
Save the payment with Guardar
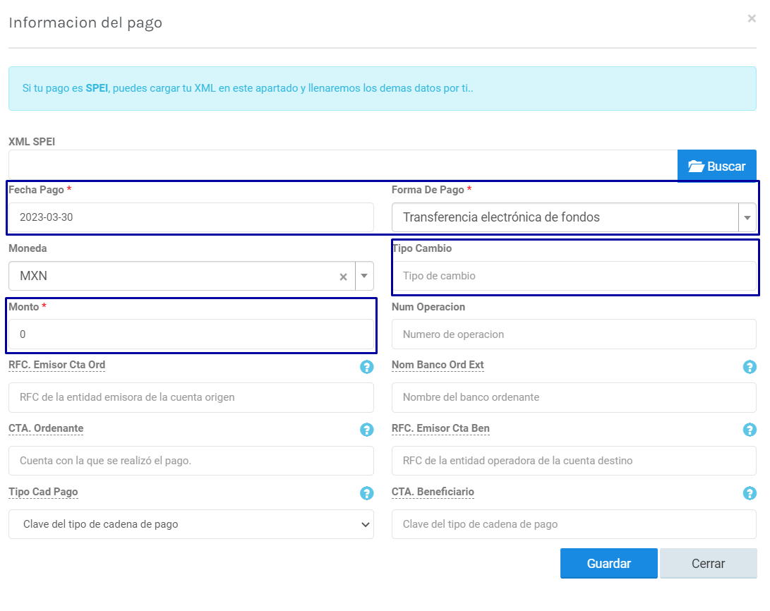pos(608,564)
